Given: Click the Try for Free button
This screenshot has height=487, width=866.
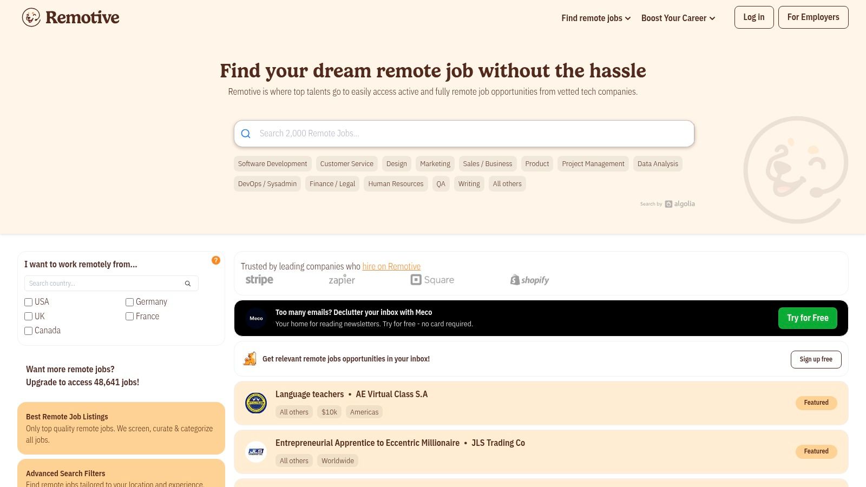Looking at the screenshot, I should [x=808, y=318].
